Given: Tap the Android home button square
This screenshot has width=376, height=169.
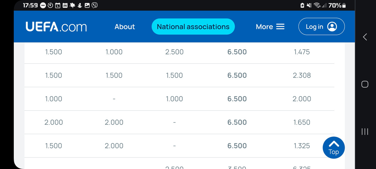Looking at the screenshot, I should pos(365,84).
